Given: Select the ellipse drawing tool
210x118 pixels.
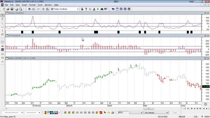Looking at the screenshot, I should click(x=2, y=54).
